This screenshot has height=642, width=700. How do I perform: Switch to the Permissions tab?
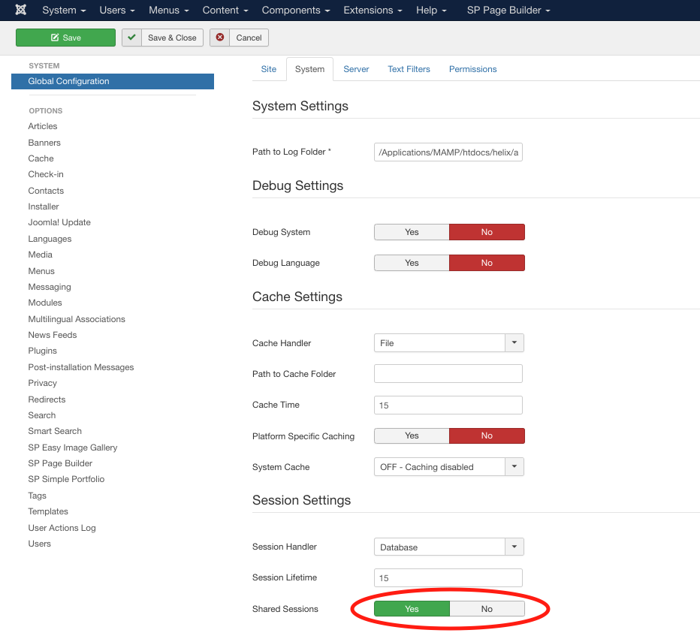pos(472,68)
